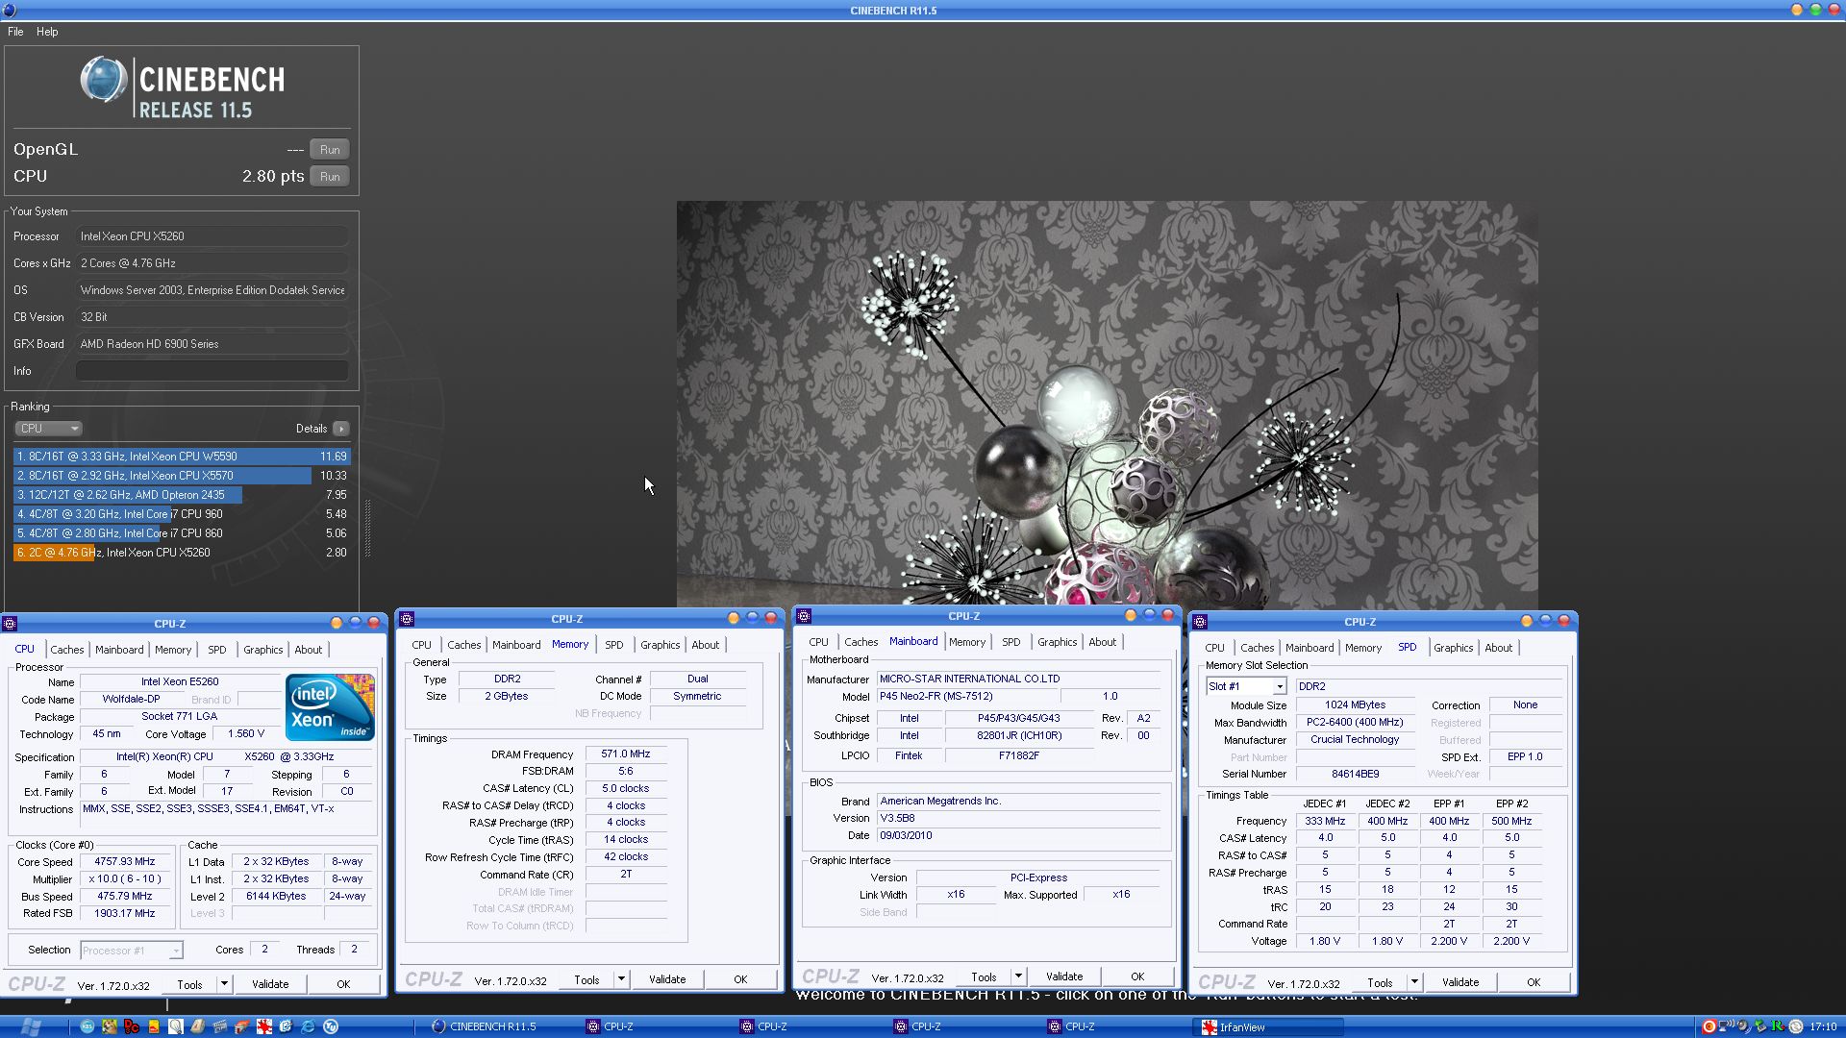The image size is (1846, 1038).
Task: Open Mainboard tab in CPU-Z SPD window
Action: pyautogui.click(x=1310, y=648)
